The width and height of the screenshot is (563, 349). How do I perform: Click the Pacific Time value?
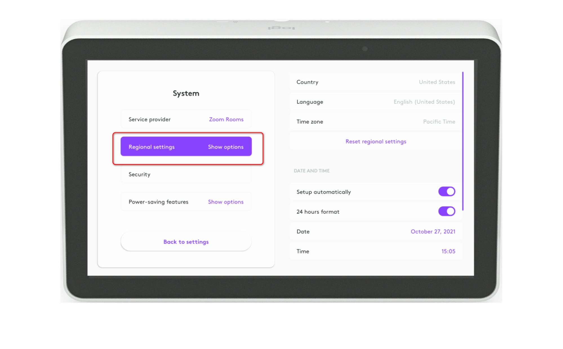tap(439, 122)
